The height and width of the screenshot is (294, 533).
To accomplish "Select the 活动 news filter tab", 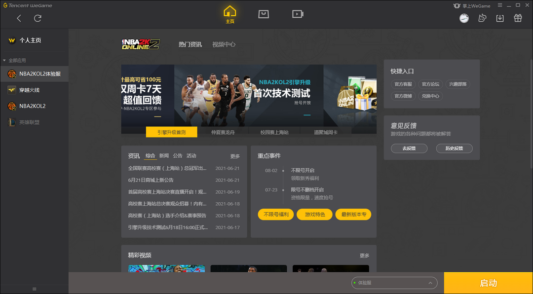I will click(x=191, y=156).
